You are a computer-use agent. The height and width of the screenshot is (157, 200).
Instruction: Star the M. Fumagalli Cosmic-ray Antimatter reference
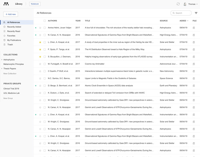point(40,64)
